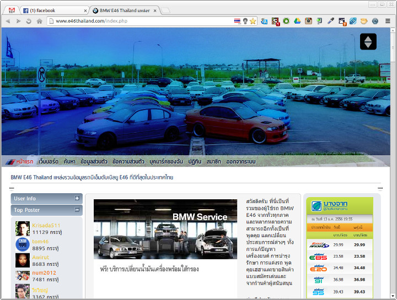Open tom46 user profile link
Viewport: 397px width, 300px height.
[40, 241]
